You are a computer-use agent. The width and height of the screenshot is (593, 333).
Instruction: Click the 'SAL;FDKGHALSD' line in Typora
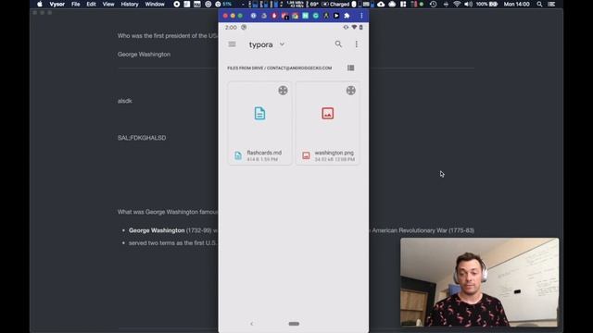click(x=142, y=138)
